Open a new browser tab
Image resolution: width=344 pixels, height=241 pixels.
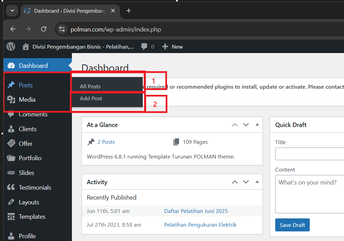tap(129, 11)
